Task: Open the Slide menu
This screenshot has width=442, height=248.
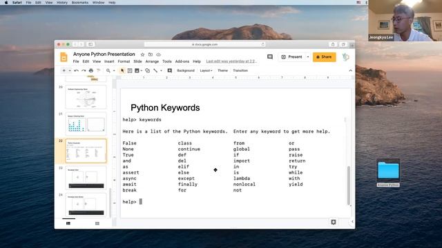Action: click(x=137, y=61)
